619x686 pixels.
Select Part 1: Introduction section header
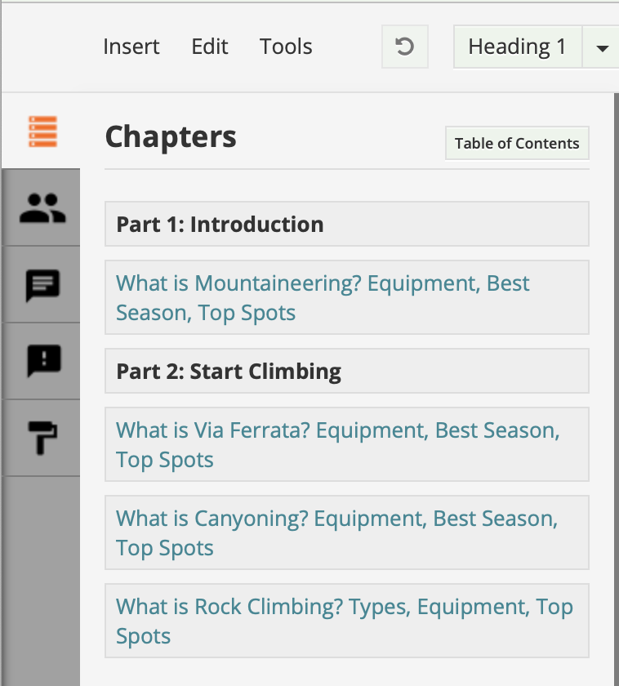coord(347,224)
